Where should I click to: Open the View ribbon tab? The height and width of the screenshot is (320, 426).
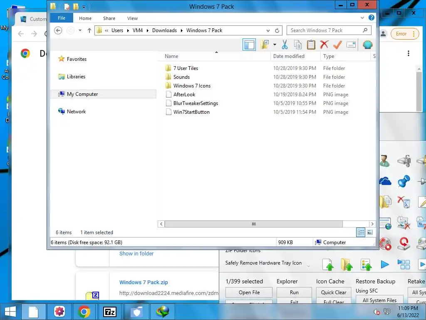click(x=133, y=18)
